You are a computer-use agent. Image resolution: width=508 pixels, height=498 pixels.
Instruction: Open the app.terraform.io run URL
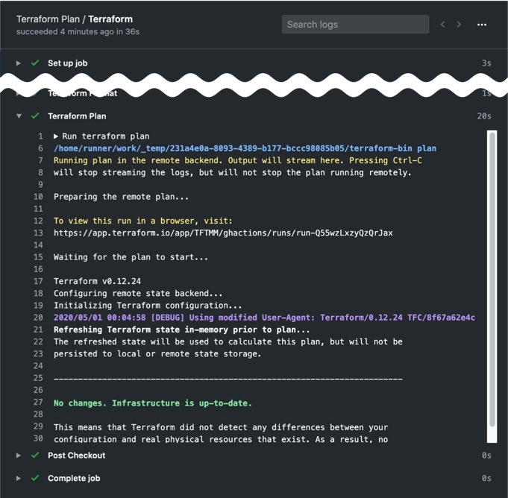223,233
